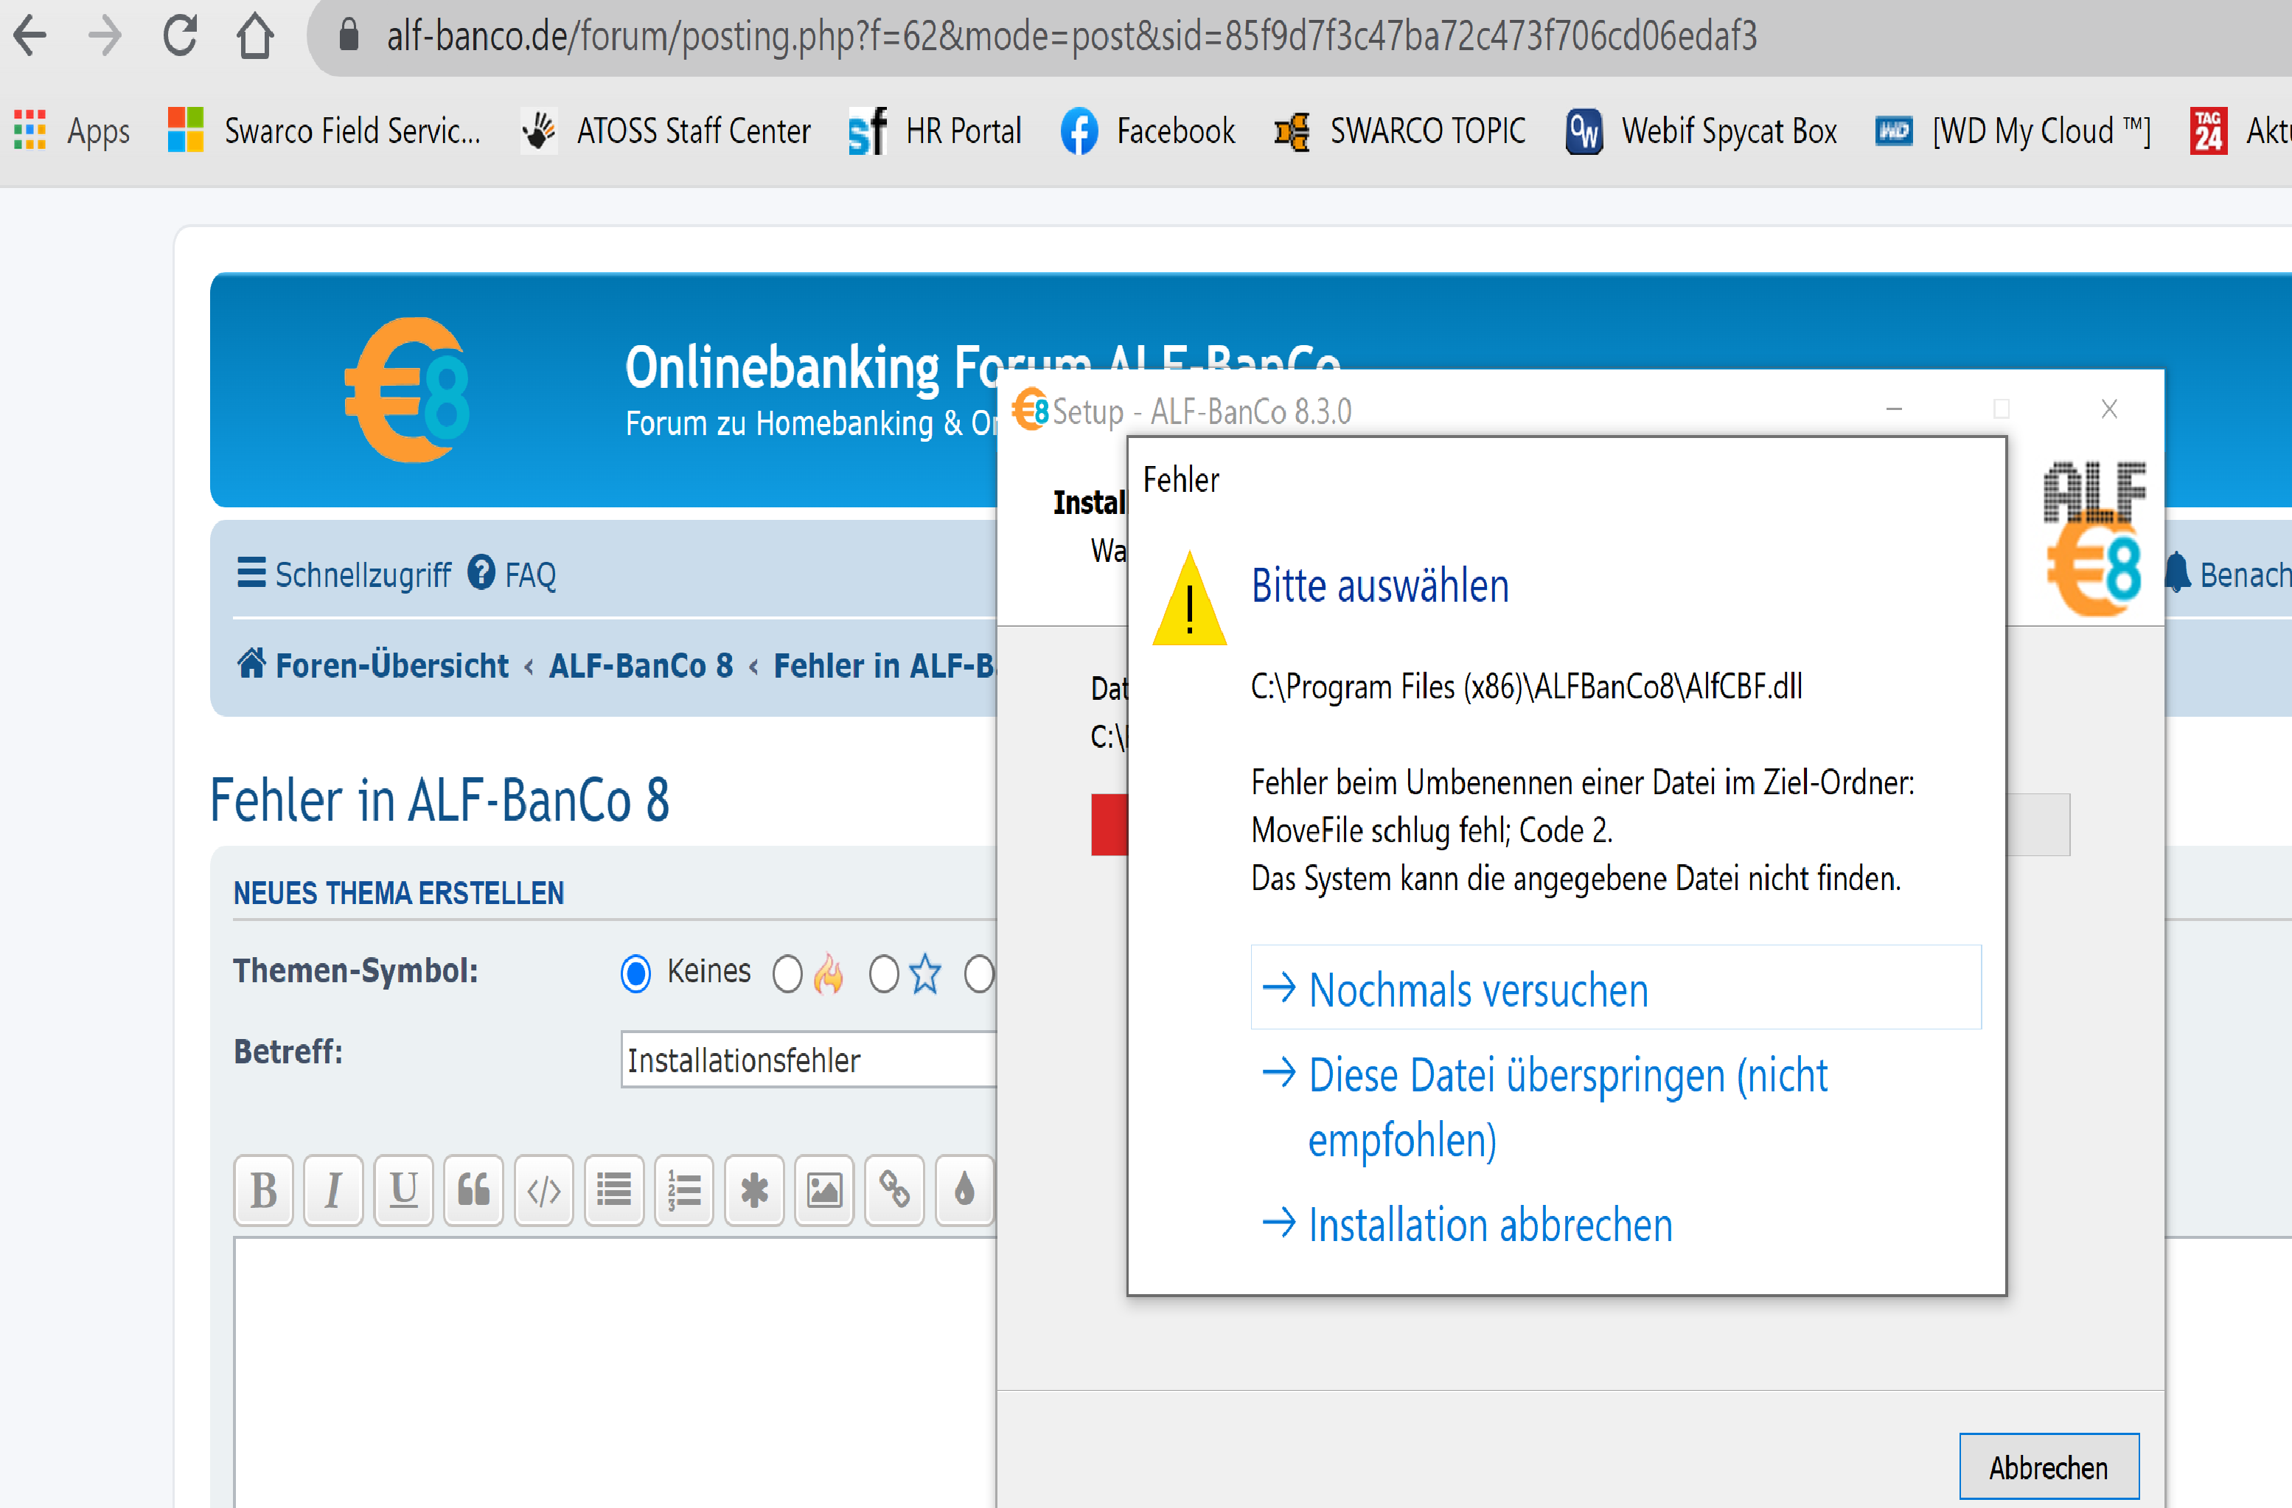Screen dimensions: 2292x1508
Task: Toggle italic formatting button
Action: click(x=333, y=1190)
